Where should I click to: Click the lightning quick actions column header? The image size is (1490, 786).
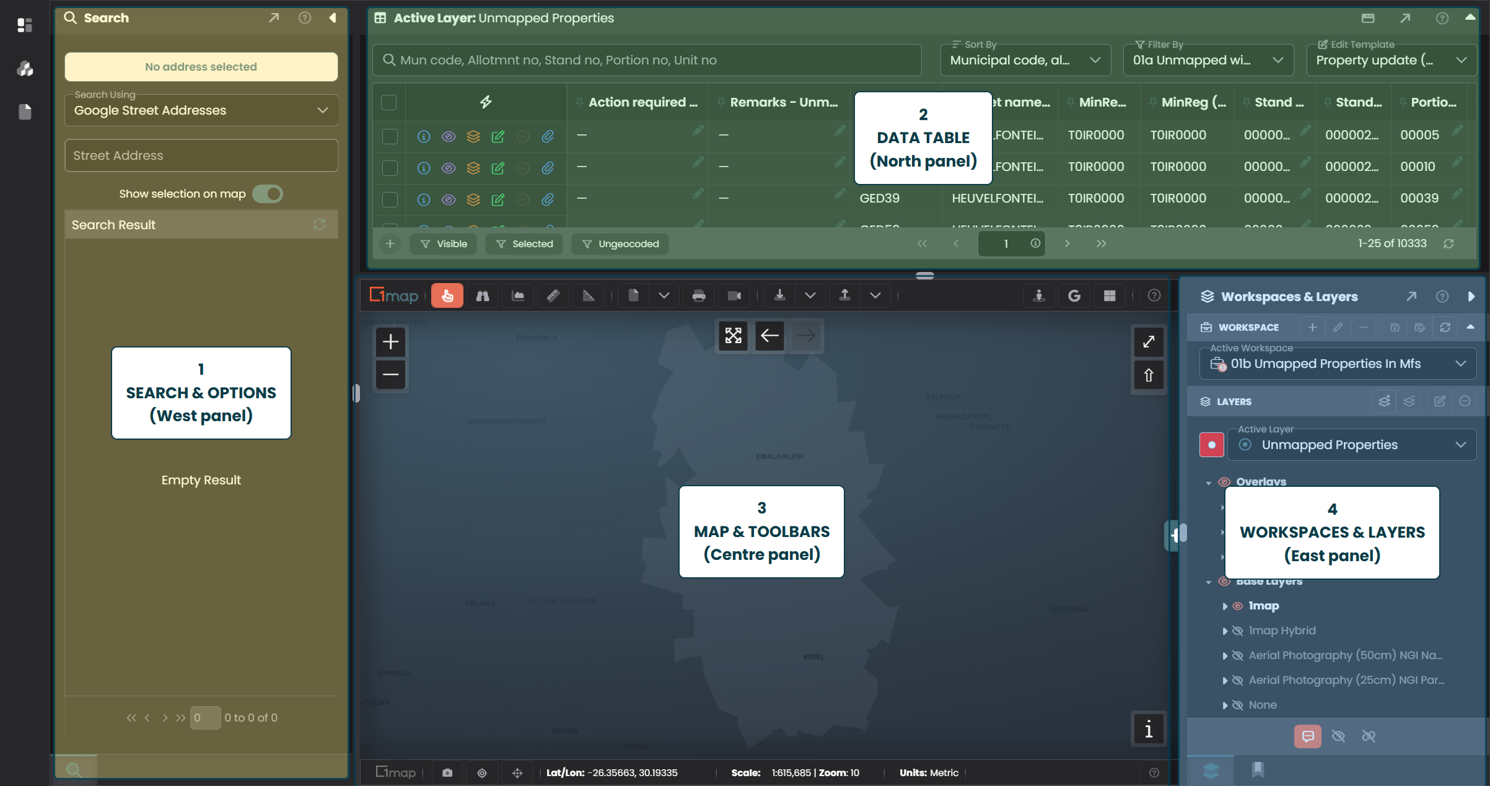[x=486, y=102]
